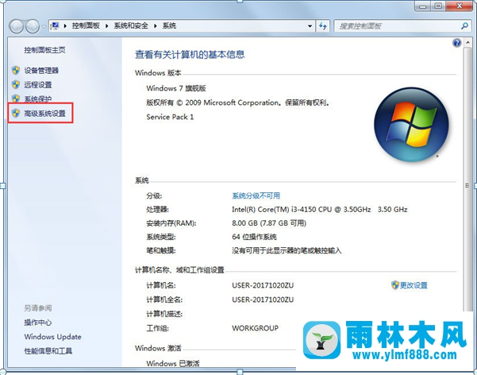477x375 pixels.
Task: Click the heading 查看有关计算机的基本信息
Action: coord(190,55)
